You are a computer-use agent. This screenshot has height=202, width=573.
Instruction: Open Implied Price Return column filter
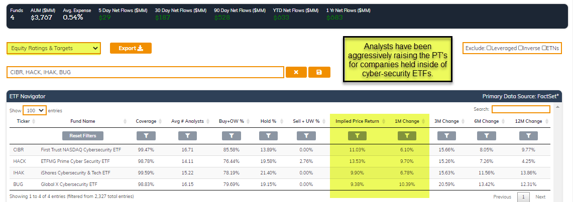point(358,136)
